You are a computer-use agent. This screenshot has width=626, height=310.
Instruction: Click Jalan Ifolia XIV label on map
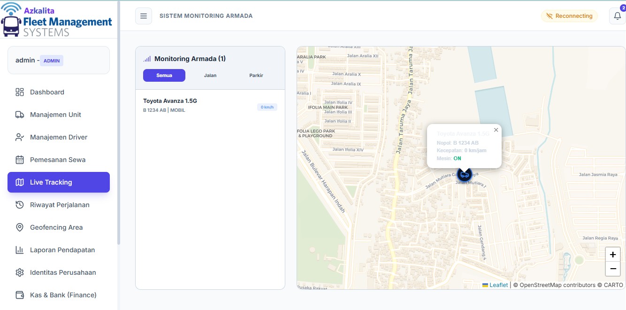(x=348, y=149)
